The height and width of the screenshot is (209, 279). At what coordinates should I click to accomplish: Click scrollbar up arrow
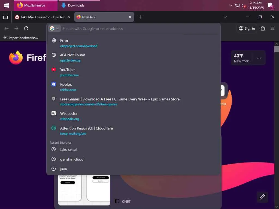pyautogui.click(x=277, y=44)
